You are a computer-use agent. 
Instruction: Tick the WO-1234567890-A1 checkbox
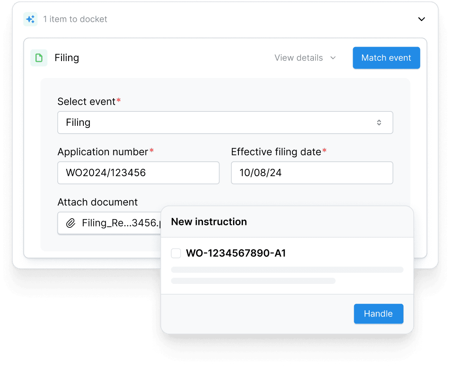(x=176, y=253)
